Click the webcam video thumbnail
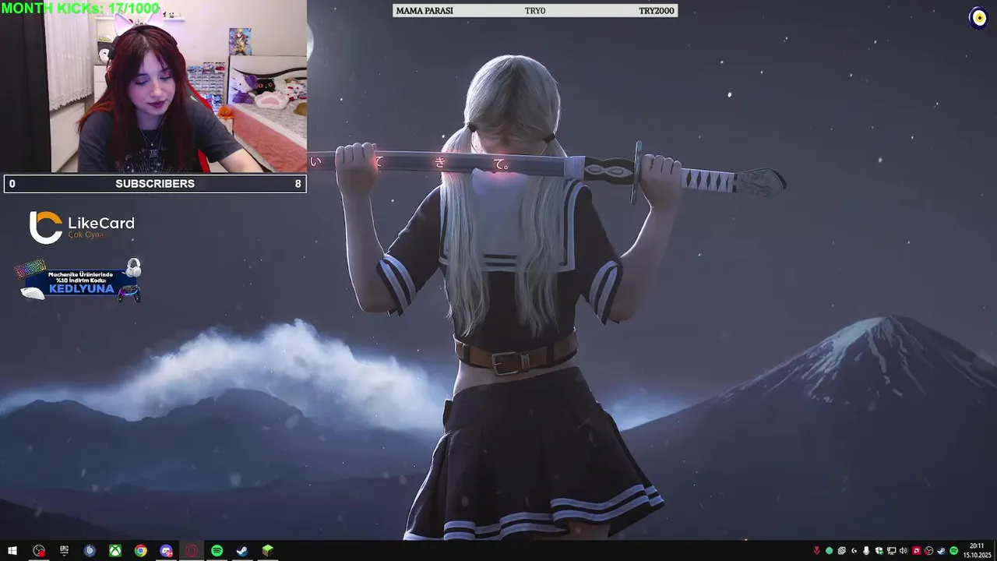 coord(153,86)
